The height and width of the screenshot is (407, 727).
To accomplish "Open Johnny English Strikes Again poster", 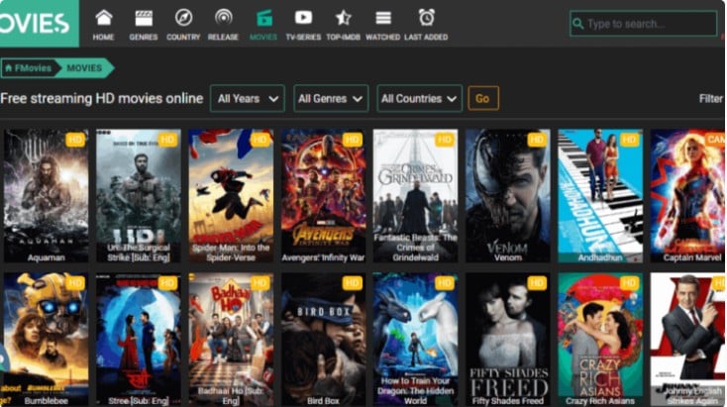I will (688, 340).
